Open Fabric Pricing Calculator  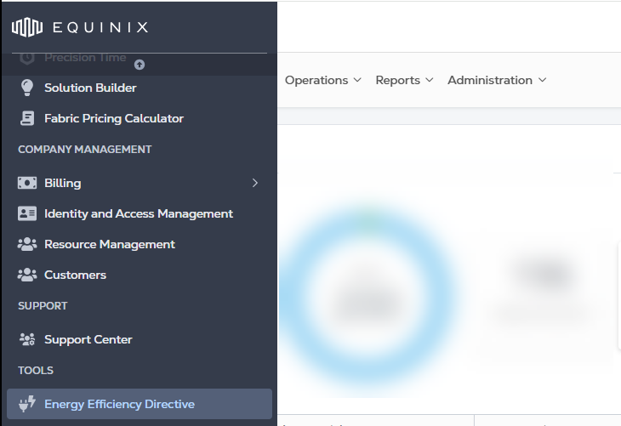click(x=114, y=118)
